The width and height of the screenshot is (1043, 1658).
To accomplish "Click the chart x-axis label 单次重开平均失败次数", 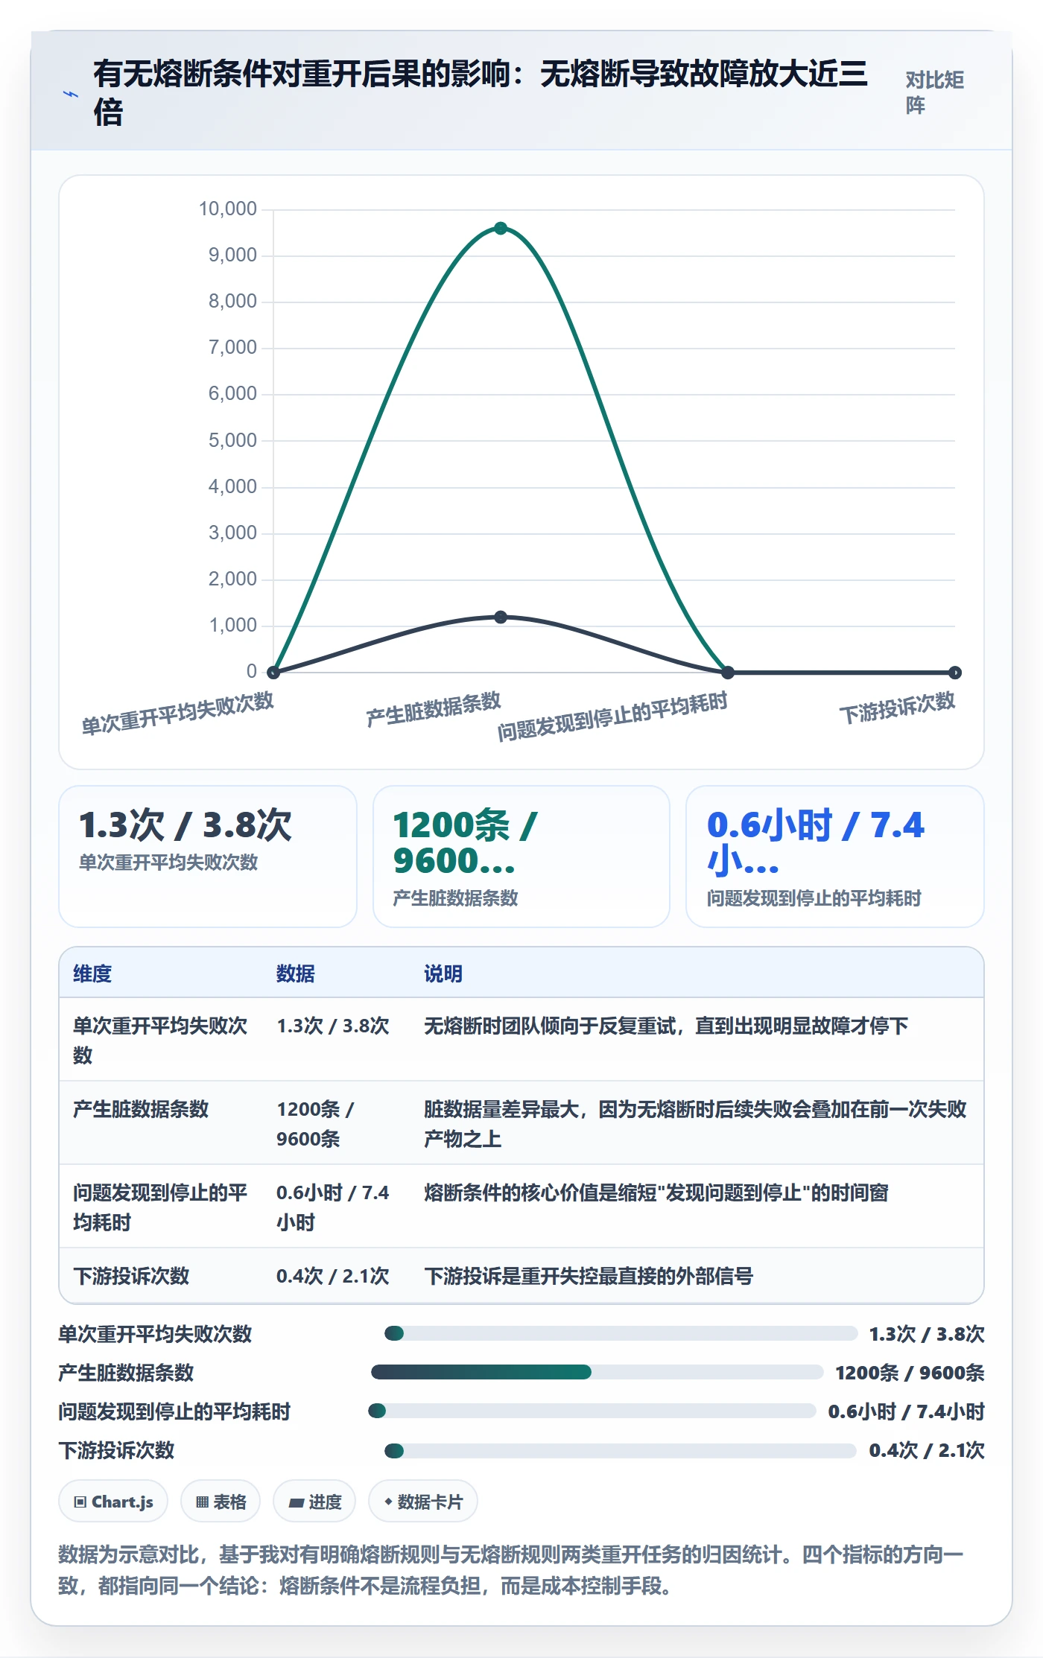I will coord(177,713).
